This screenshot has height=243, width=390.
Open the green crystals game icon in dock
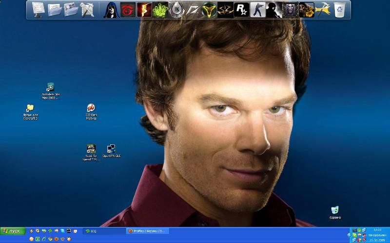(x=160, y=9)
